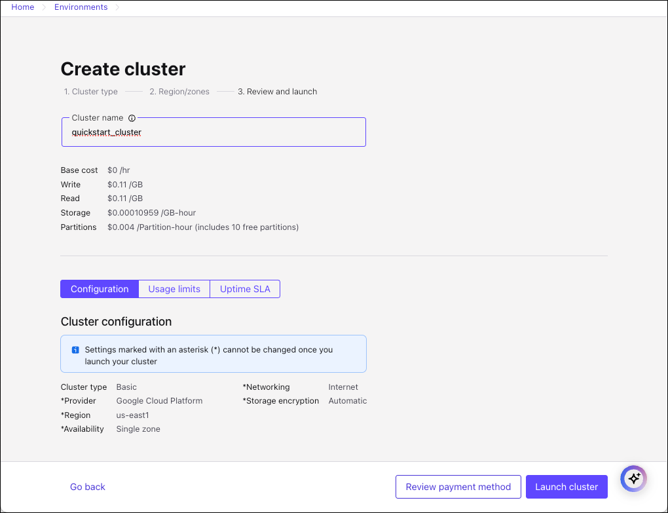Click the blue info icon in the settings notice

point(75,350)
